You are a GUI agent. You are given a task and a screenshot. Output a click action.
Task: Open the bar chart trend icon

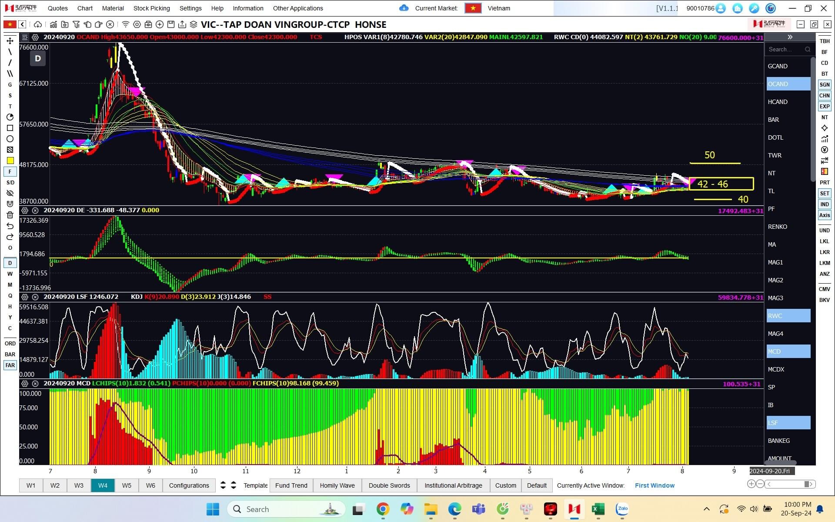[x=53, y=24]
